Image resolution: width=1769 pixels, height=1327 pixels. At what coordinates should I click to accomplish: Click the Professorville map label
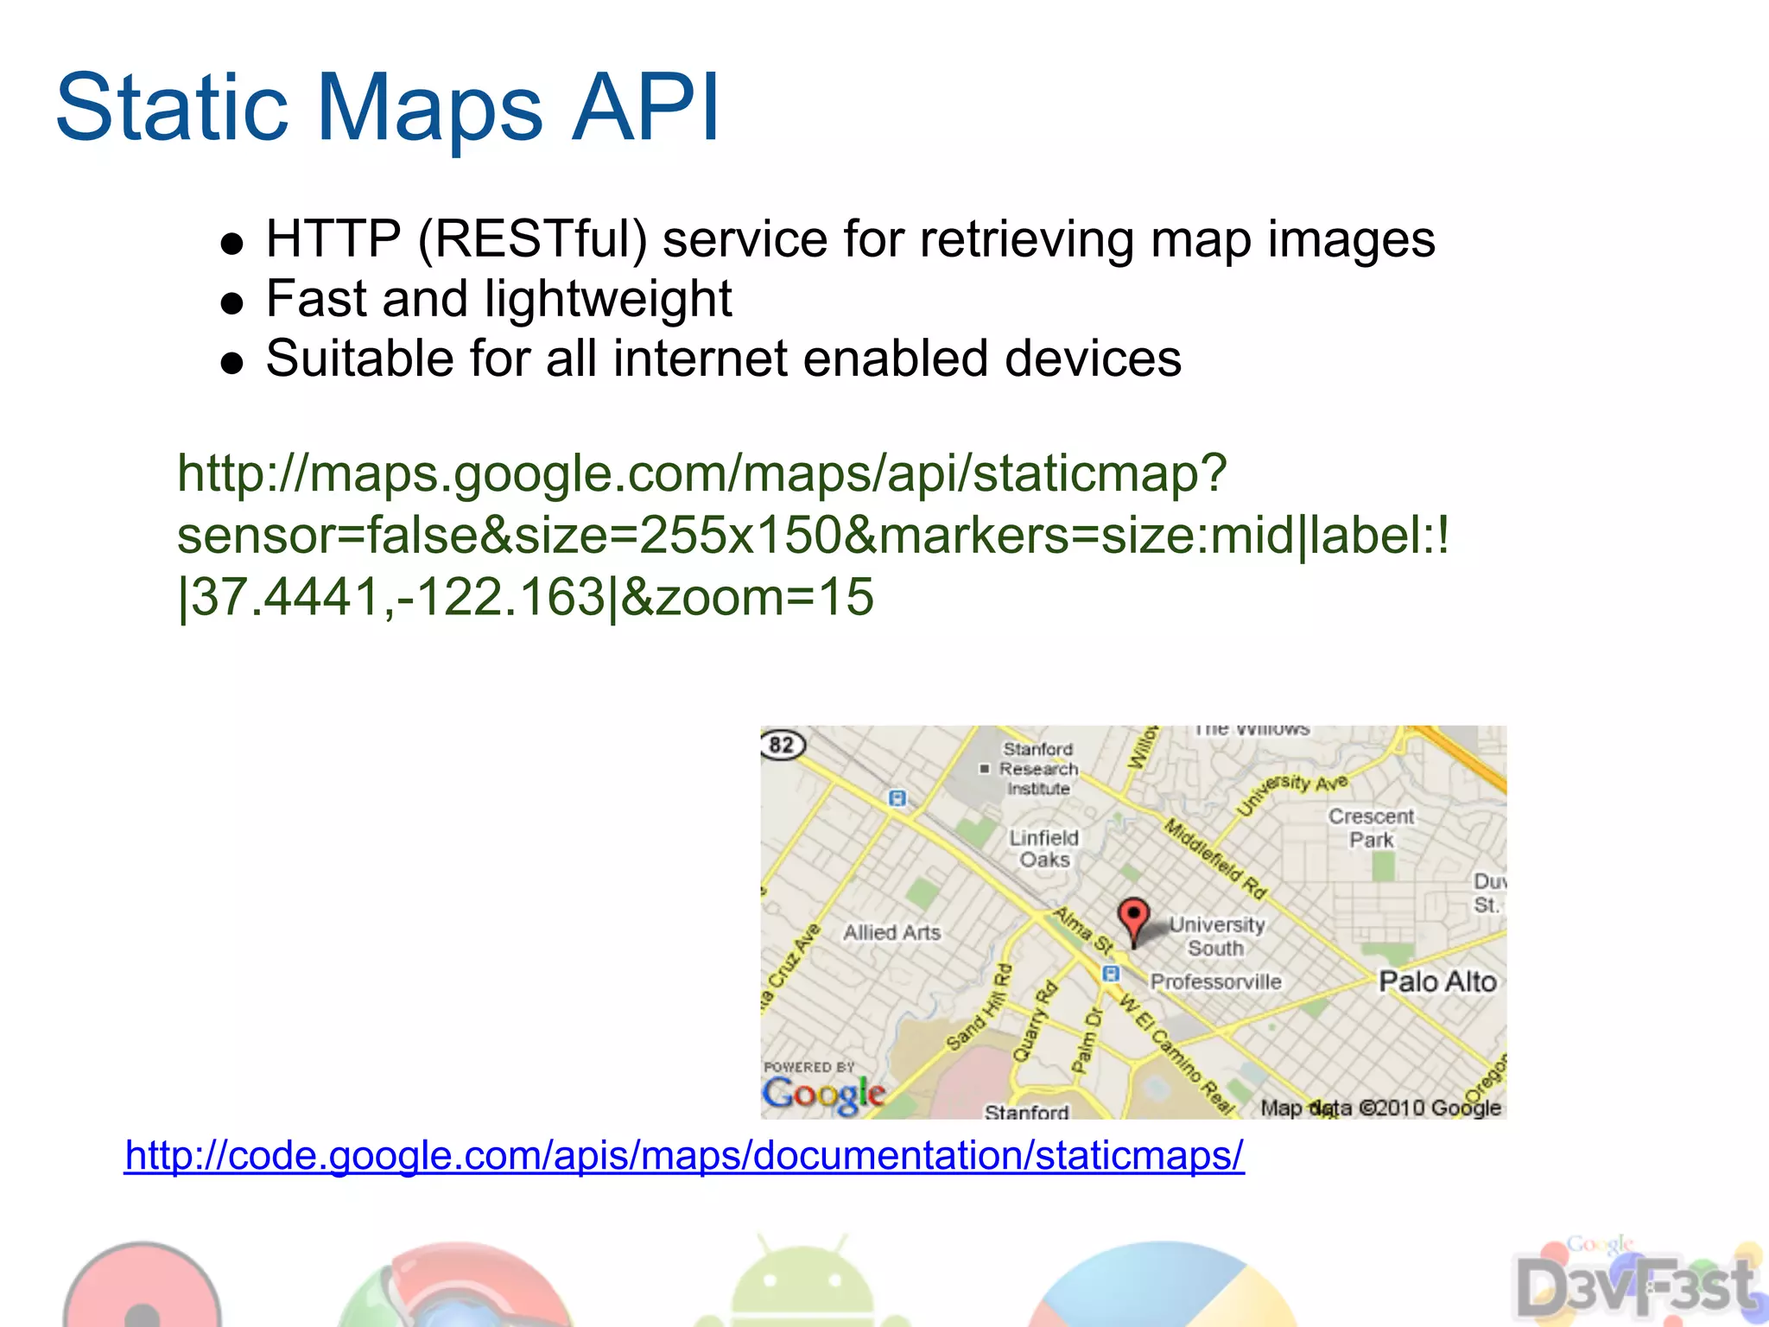[x=1216, y=982]
